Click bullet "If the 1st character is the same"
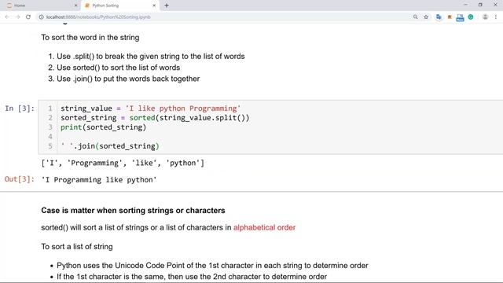The width and height of the screenshot is (503, 283). pyautogui.click(x=192, y=277)
